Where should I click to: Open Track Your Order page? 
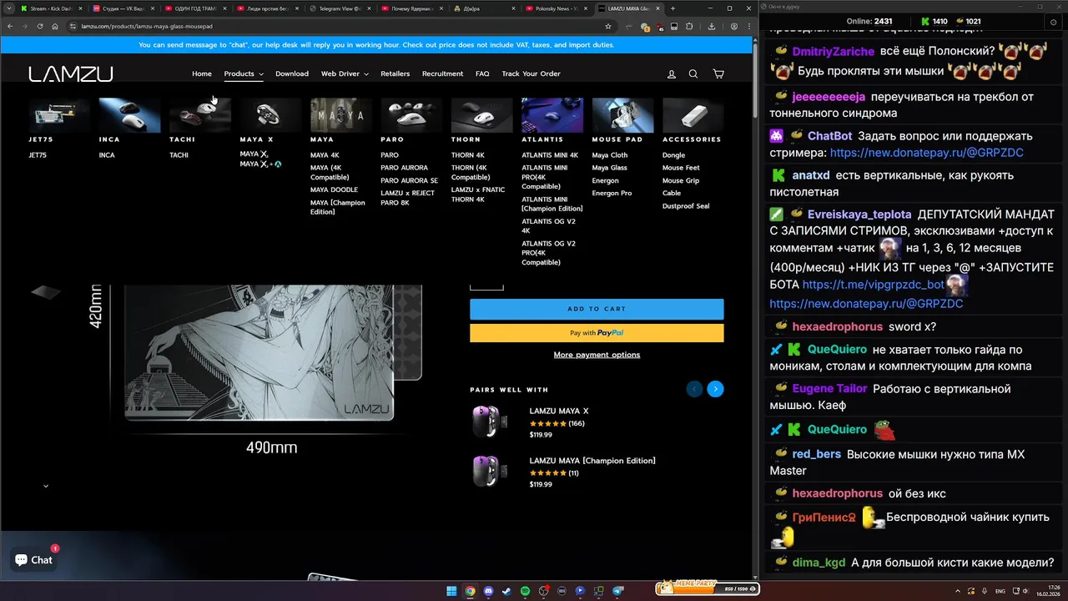tap(531, 74)
